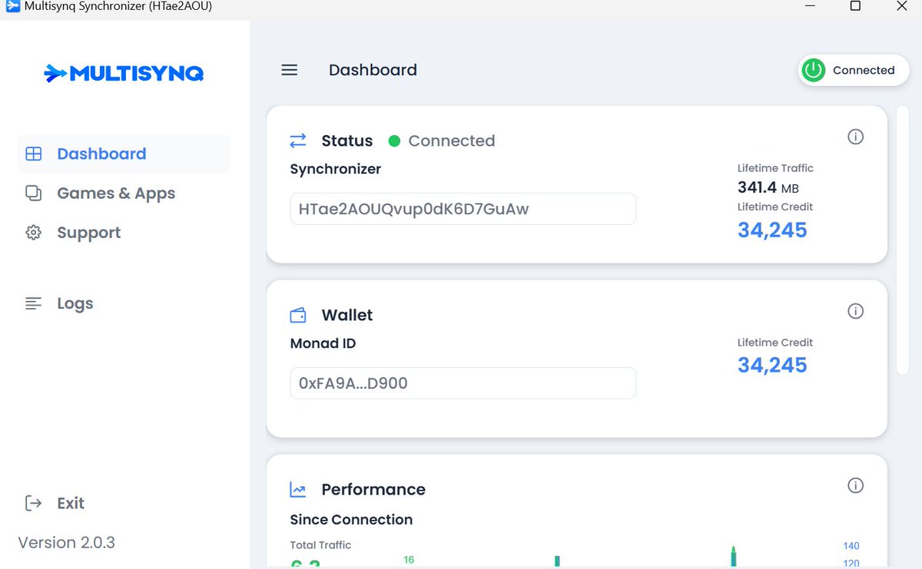Click the app icon in title bar

(12, 6)
